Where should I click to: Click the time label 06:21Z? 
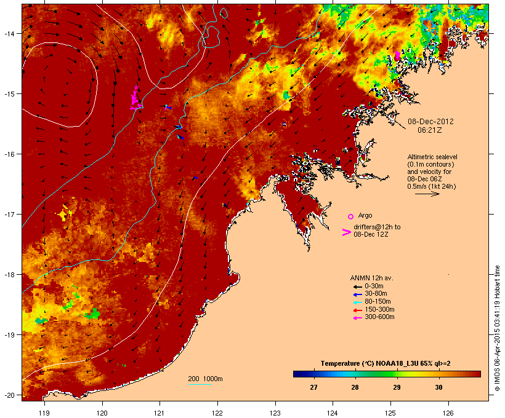click(430, 130)
